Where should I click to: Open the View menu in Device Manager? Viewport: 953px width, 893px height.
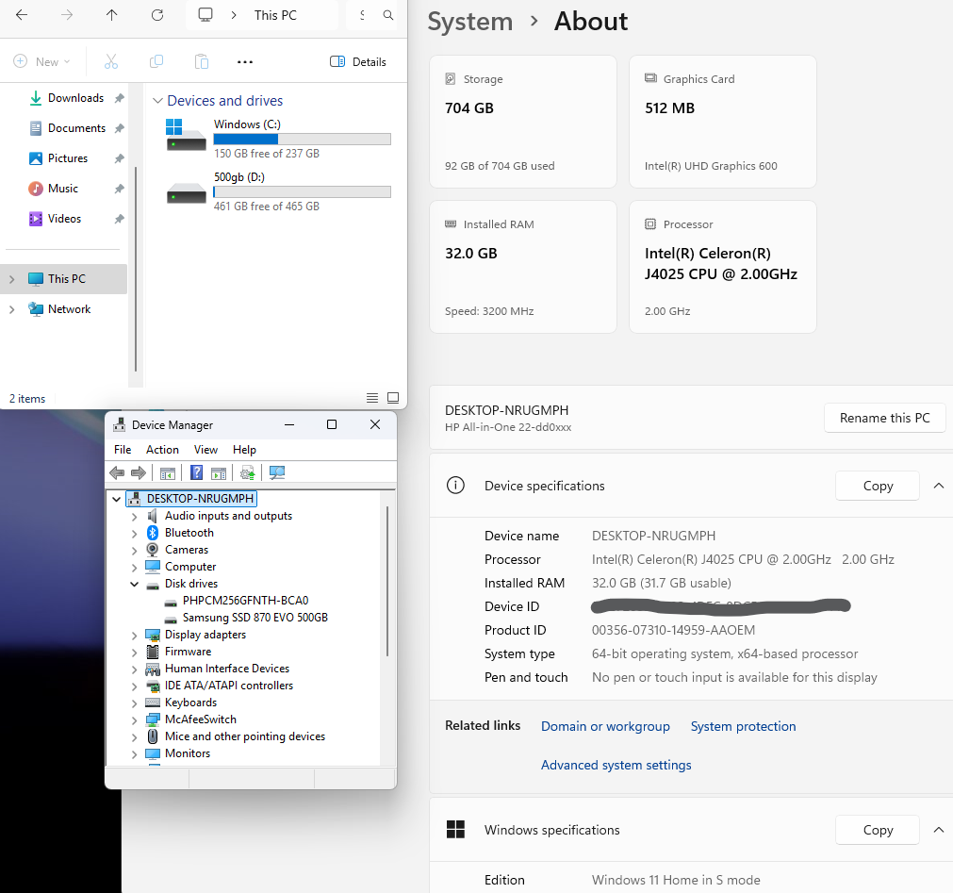coord(205,450)
